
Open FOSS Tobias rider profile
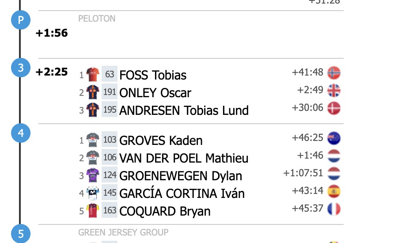tap(153, 75)
